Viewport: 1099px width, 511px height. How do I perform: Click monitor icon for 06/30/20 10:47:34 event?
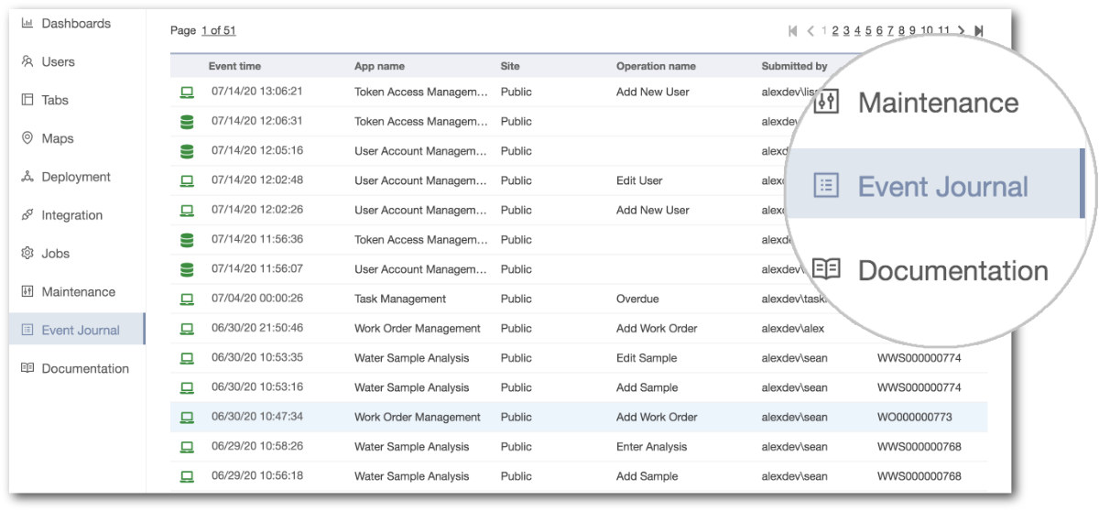click(187, 417)
